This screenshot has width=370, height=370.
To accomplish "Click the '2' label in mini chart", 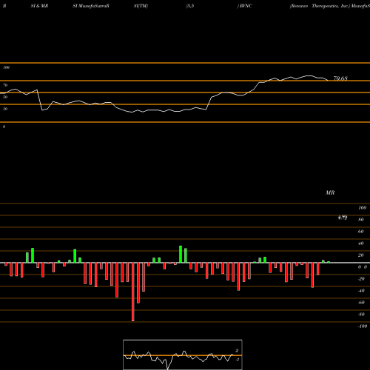I will tap(237, 351).
